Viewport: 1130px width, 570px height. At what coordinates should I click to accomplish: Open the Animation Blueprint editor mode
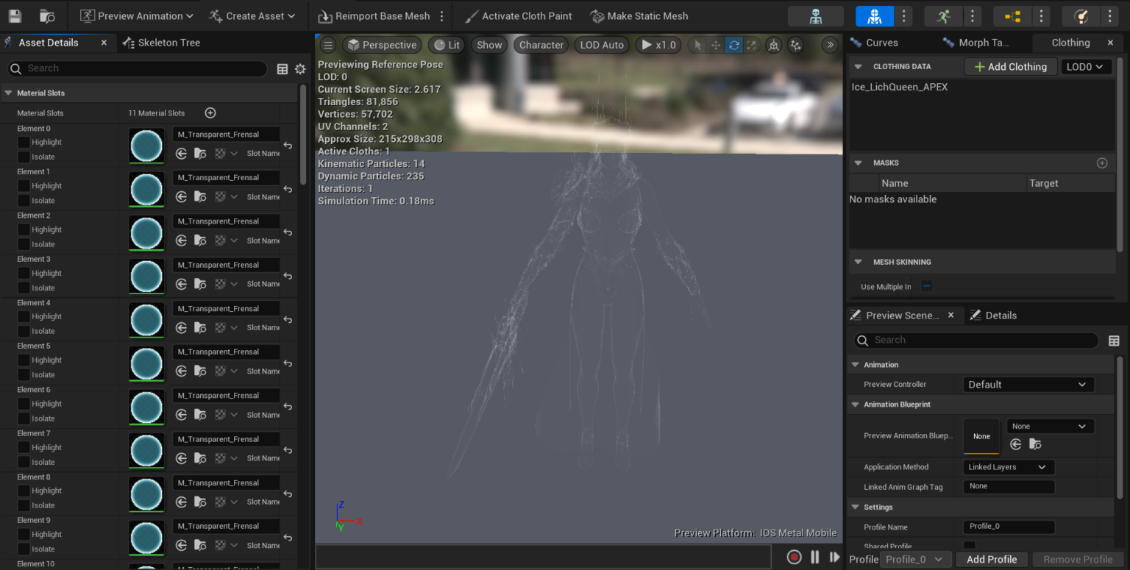(x=1012, y=15)
